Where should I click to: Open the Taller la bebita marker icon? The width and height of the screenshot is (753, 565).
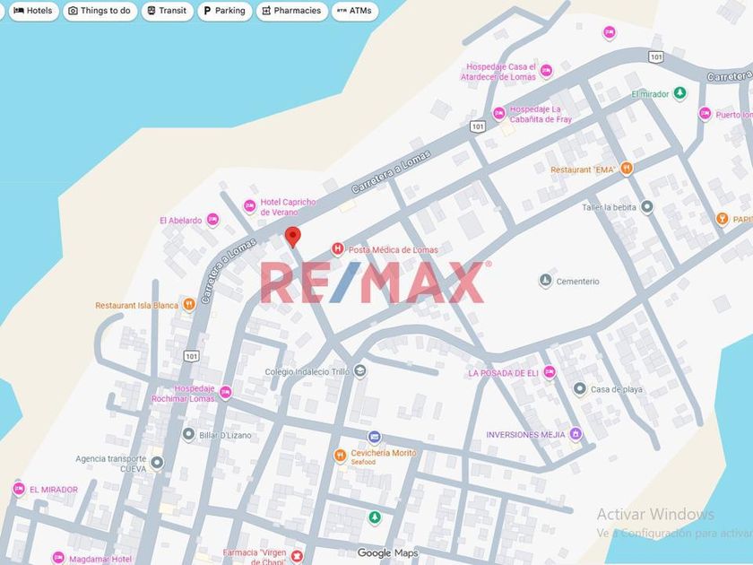[x=647, y=207]
